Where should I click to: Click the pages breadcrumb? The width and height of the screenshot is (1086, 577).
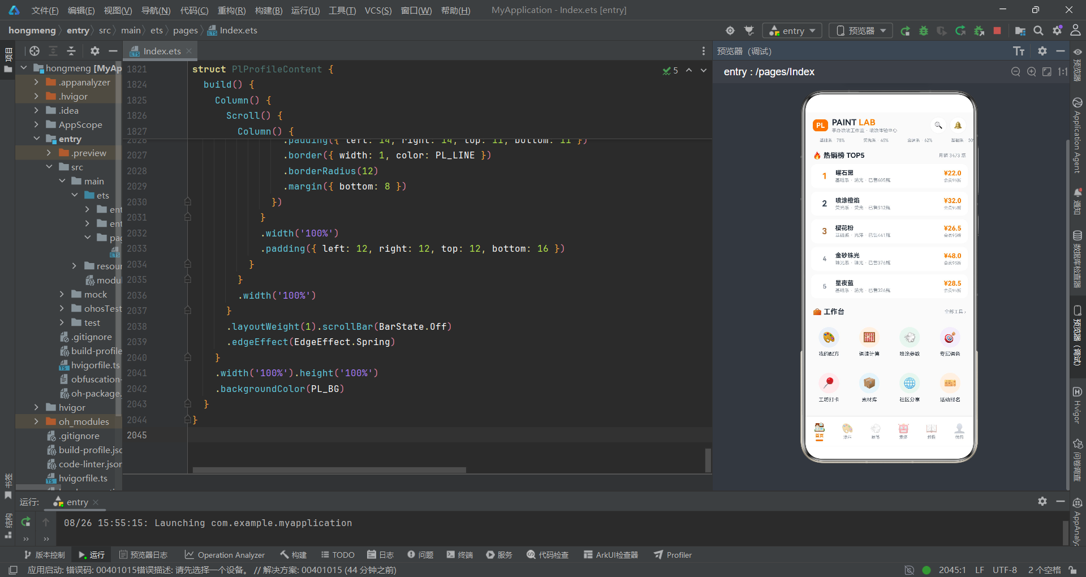pyautogui.click(x=186, y=31)
